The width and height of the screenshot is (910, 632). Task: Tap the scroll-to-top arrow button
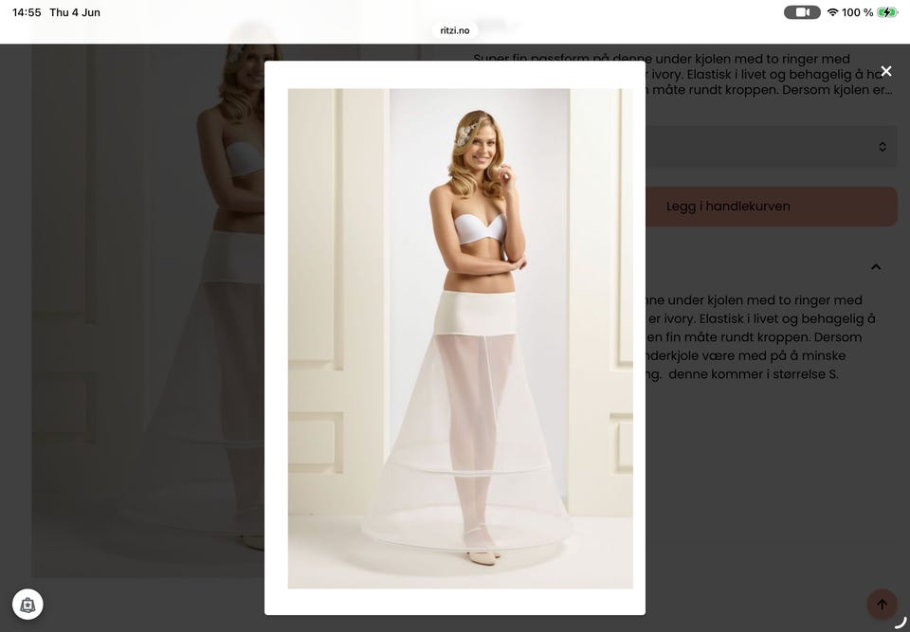(882, 605)
